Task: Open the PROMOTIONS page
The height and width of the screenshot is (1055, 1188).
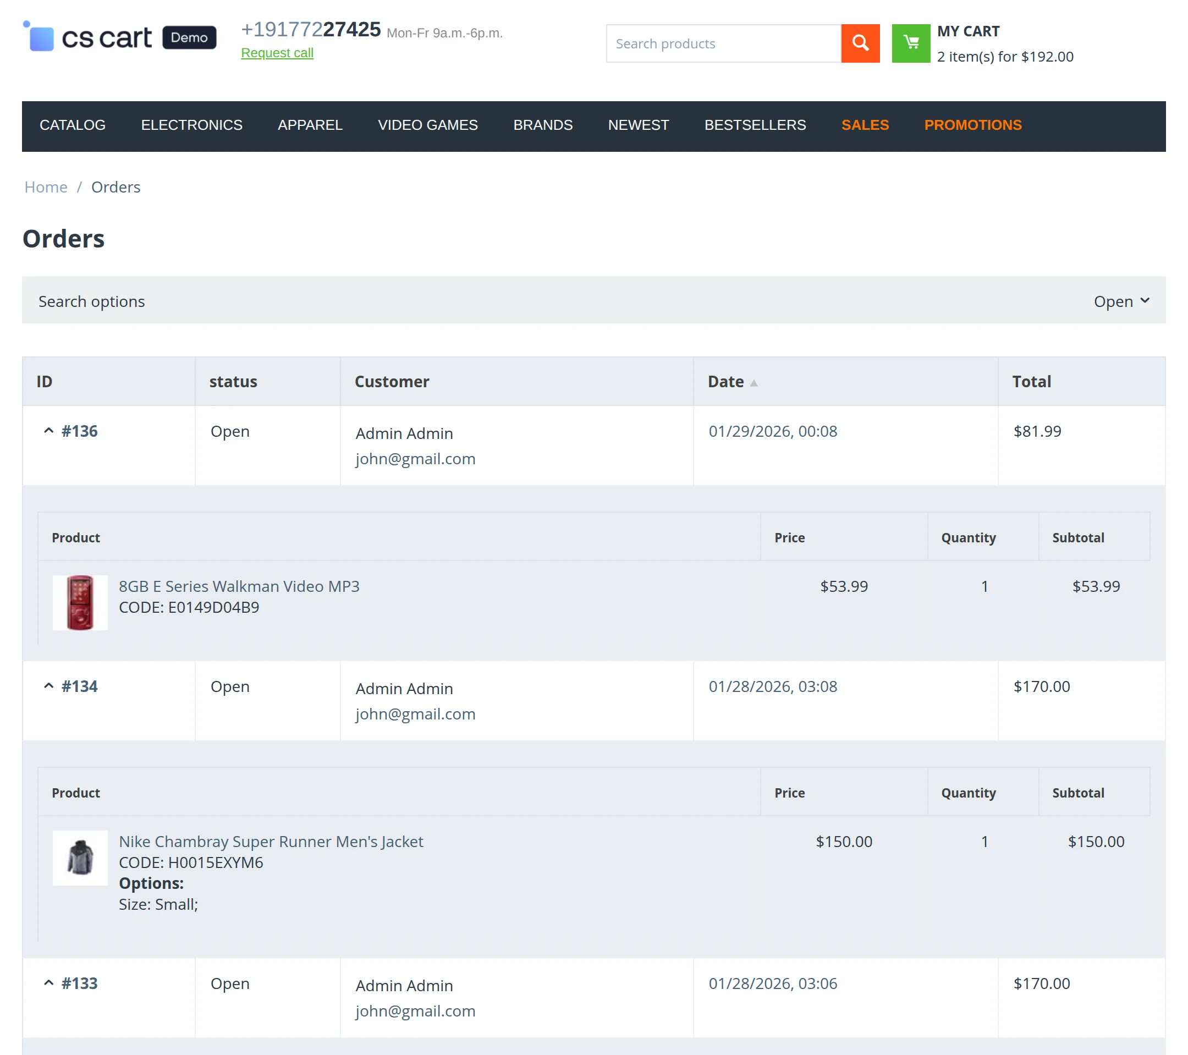Action: pyautogui.click(x=973, y=125)
